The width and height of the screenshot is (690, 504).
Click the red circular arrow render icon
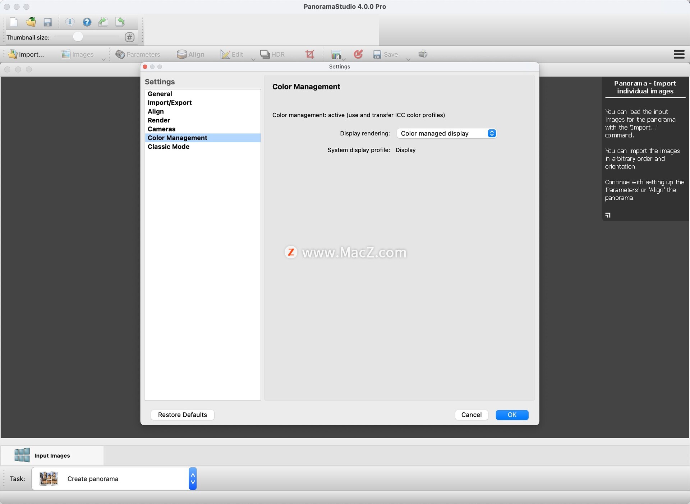point(358,54)
